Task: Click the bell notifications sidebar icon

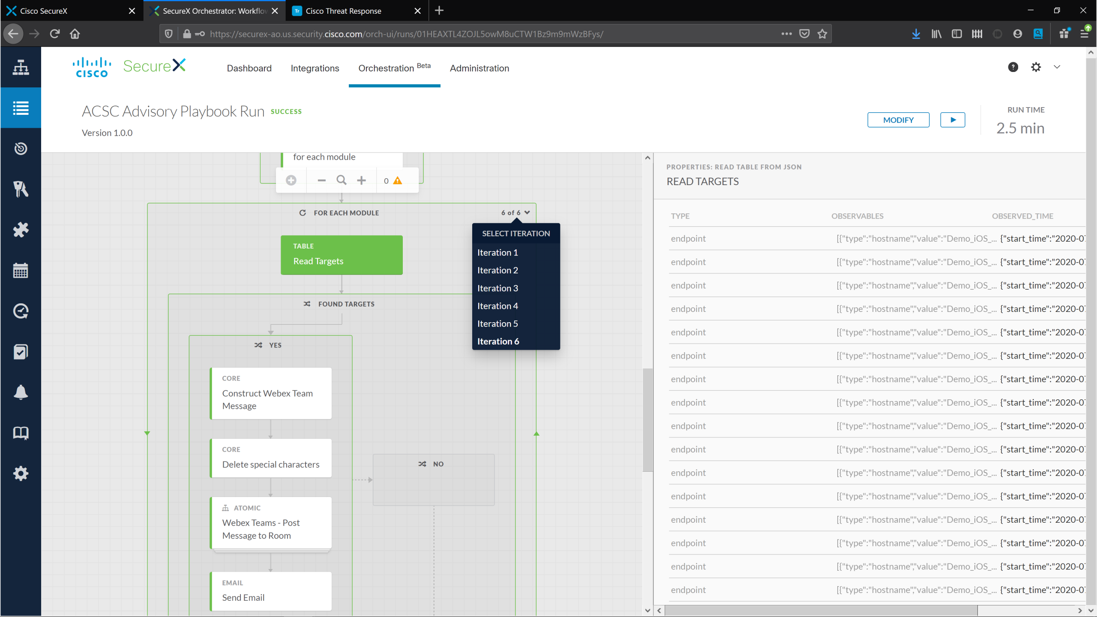Action: point(21,392)
